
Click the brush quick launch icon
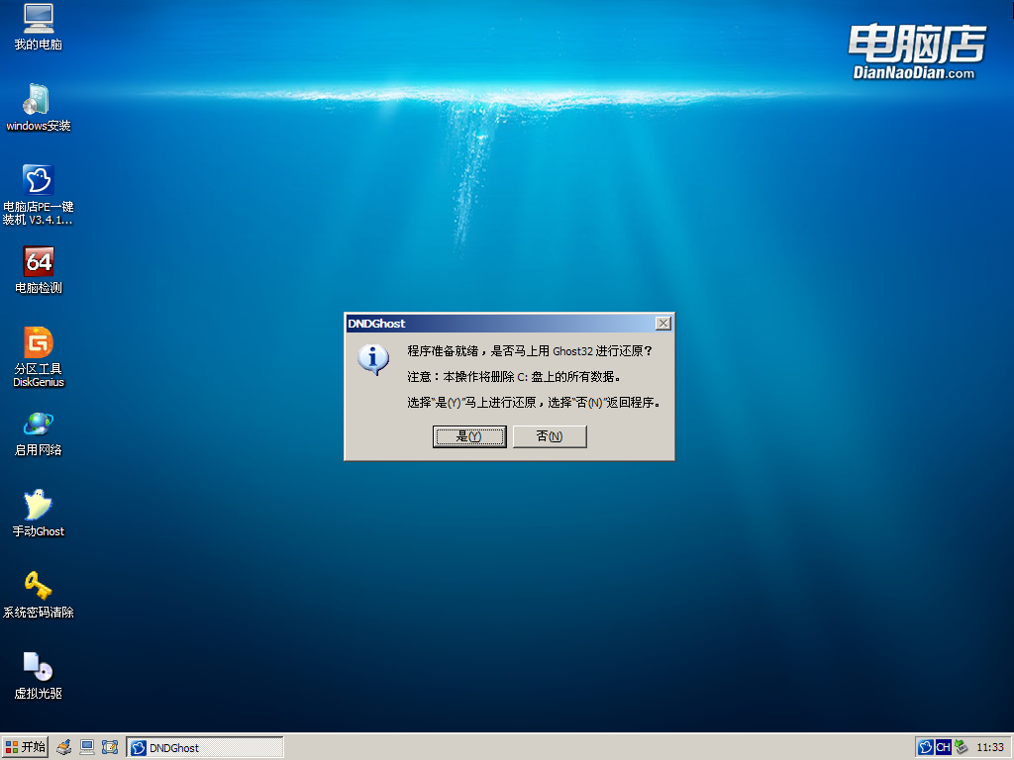(x=64, y=747)
